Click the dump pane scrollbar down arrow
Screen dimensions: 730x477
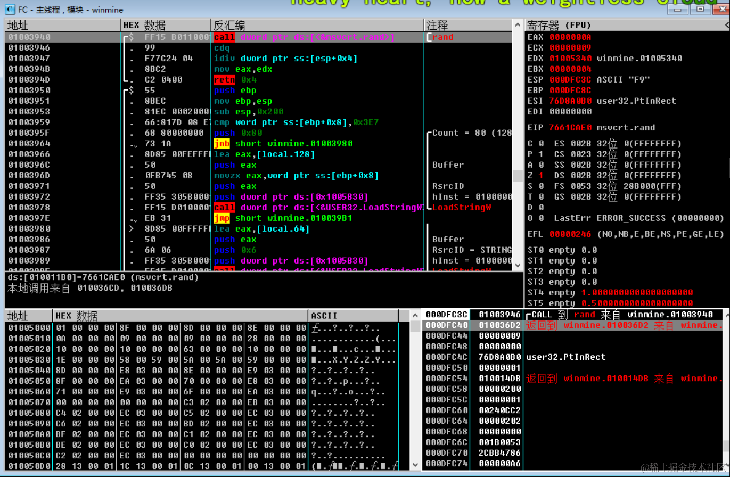(415, 465)
